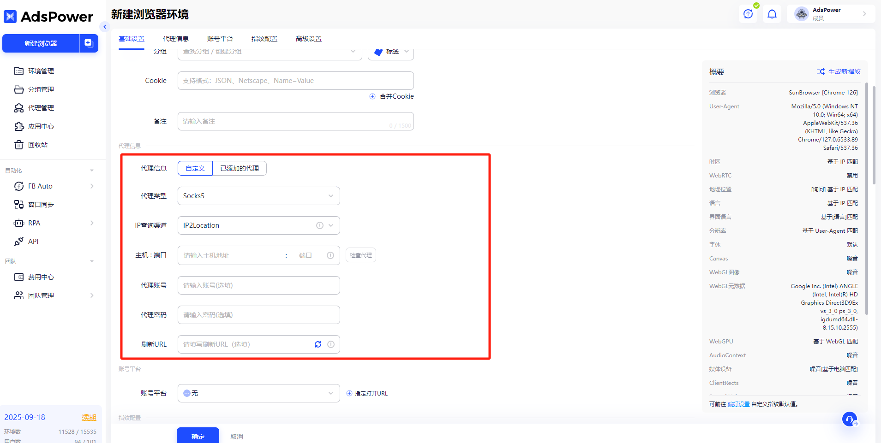Collapse the 团队 sidebar section

(x=92, y=261)
